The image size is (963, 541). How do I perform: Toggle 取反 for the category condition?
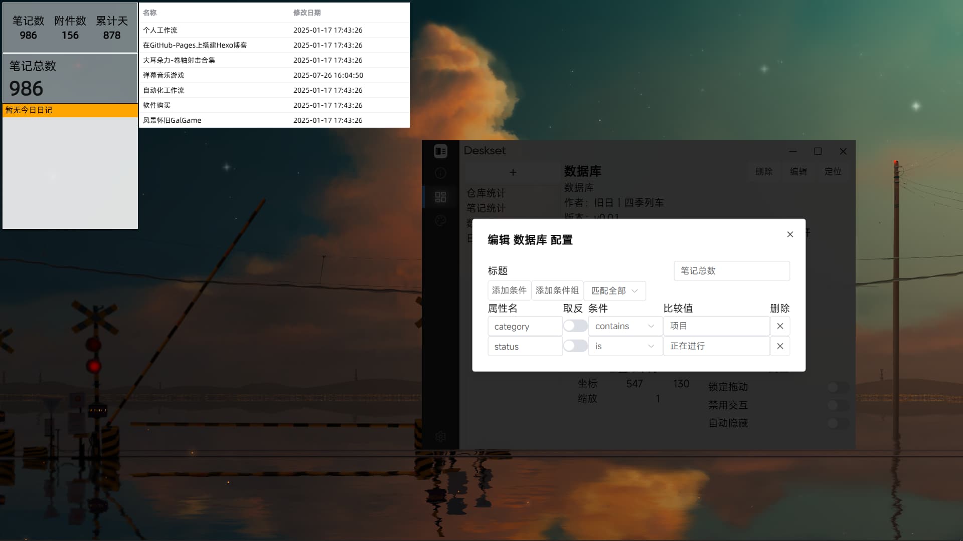[x=575, y=326]
